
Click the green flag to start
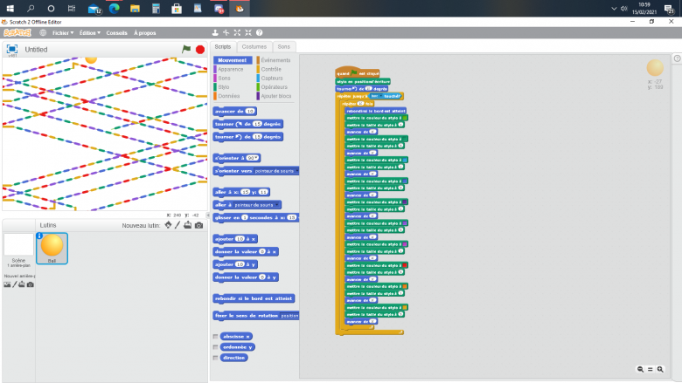tap(186, 49)
